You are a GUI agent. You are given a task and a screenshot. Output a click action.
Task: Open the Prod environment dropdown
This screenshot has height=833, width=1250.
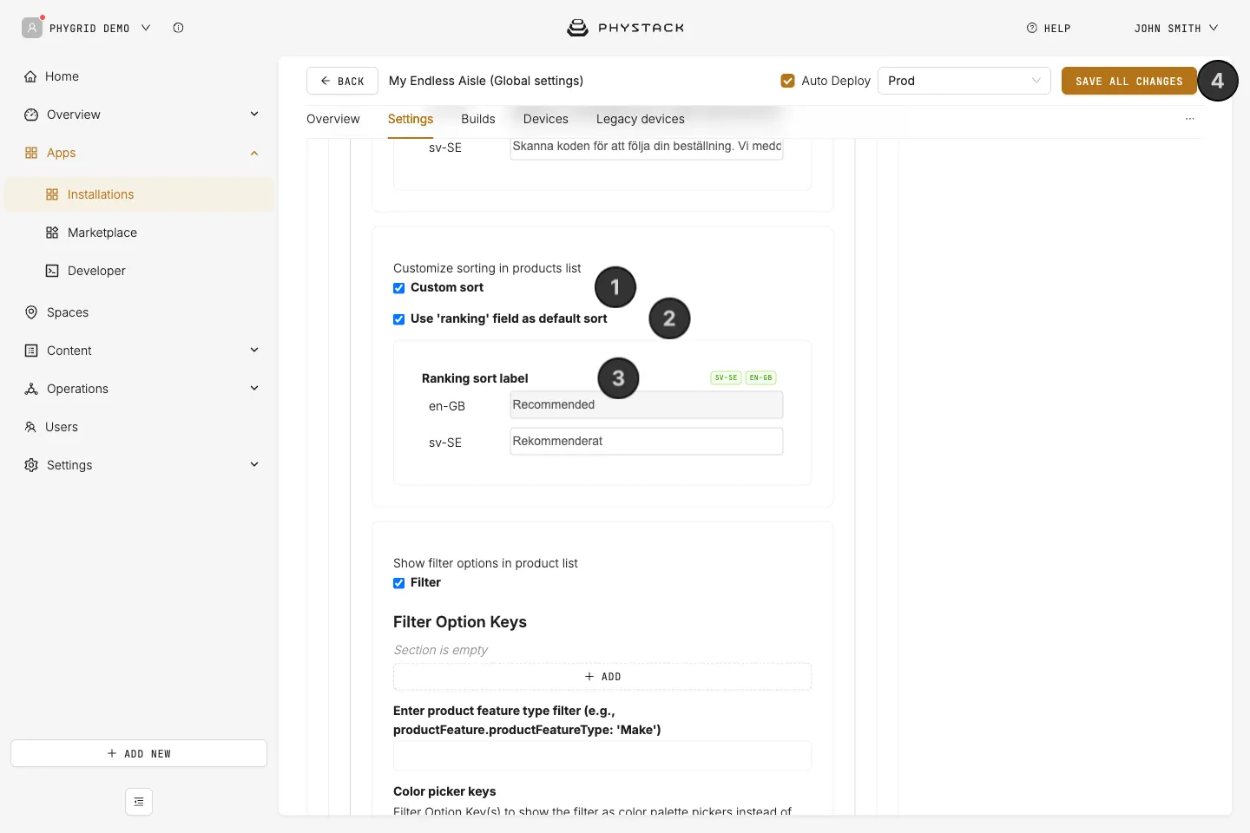tap(964, 81)
